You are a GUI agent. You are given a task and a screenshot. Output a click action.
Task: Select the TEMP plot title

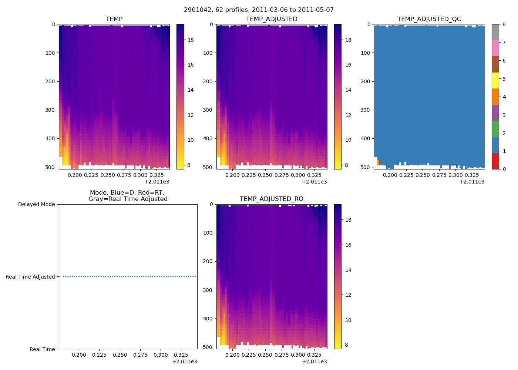click(114, 19)
